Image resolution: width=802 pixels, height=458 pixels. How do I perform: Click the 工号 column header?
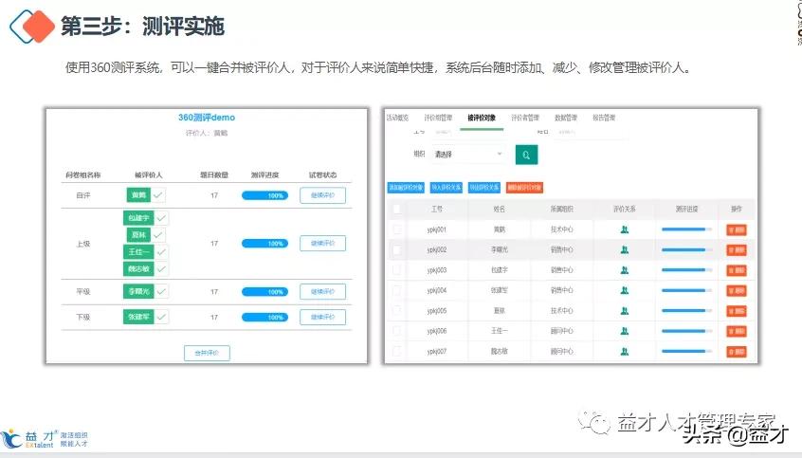[436, 209]
